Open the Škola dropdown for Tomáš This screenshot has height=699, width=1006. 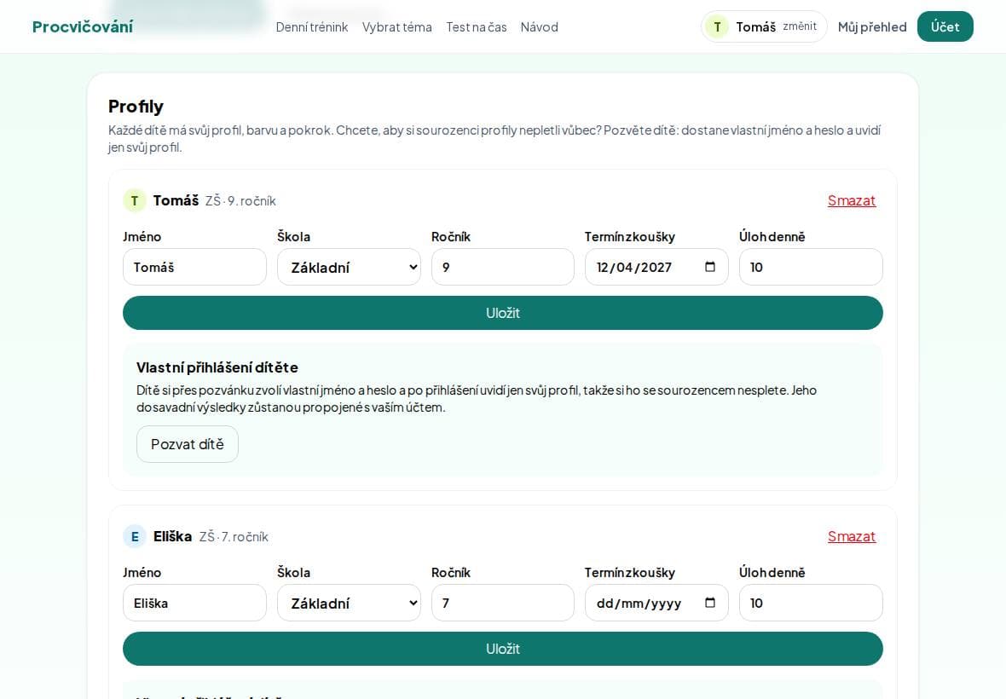click(x=349, y=267)
